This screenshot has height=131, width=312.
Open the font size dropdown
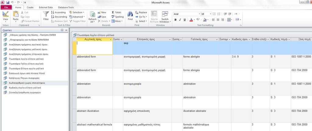pos(211,14)
